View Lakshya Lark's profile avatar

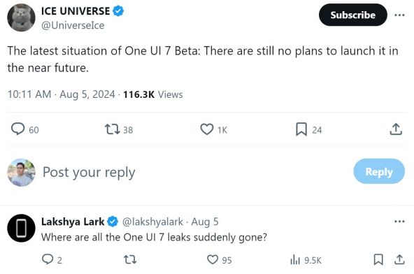(21, 228)
